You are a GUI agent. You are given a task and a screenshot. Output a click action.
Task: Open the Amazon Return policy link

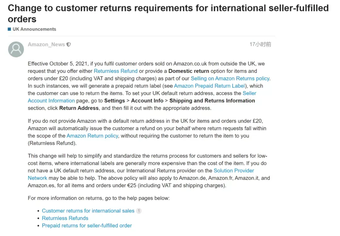tap(92, 136)
